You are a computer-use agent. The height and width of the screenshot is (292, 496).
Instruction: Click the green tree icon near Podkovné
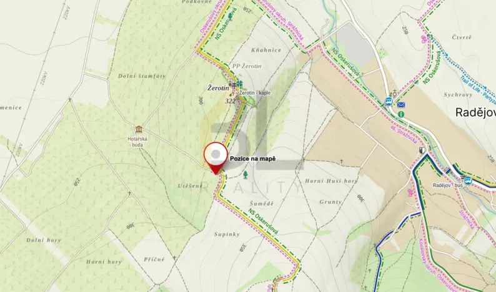231,16
